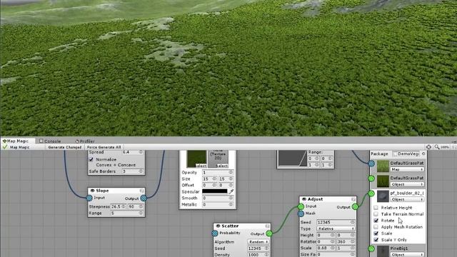Click the Safe Borders value field

pos(133,171)
